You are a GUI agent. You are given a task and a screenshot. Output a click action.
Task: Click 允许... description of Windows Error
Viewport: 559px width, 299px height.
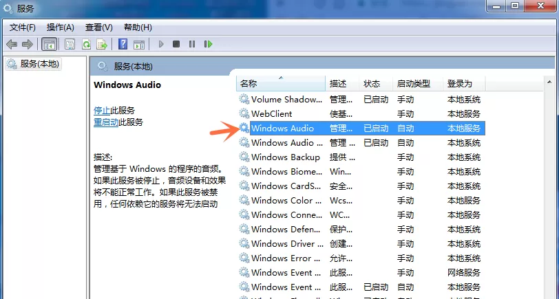click(x=341, y=258)
